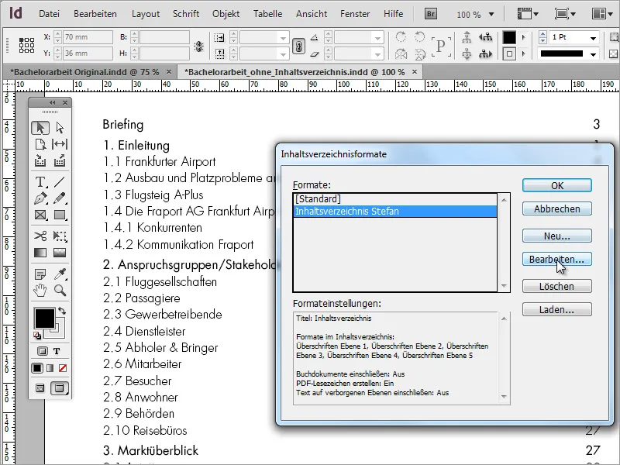The height and width of the screenshot is (465, 620).
Task: Click Neu... to create format
Action: click(x=556, y=236)
